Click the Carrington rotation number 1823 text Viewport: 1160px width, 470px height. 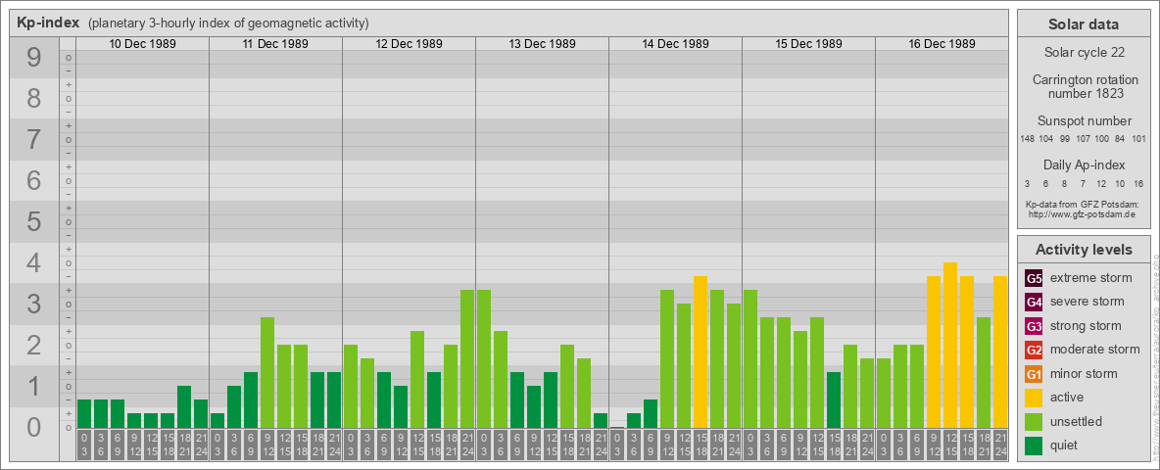click(x=1084, y=86)
